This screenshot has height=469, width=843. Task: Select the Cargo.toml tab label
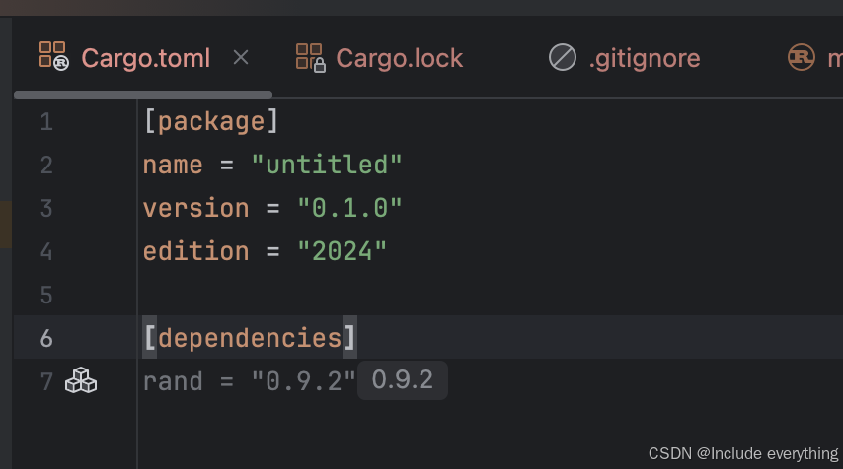point(145,58)
